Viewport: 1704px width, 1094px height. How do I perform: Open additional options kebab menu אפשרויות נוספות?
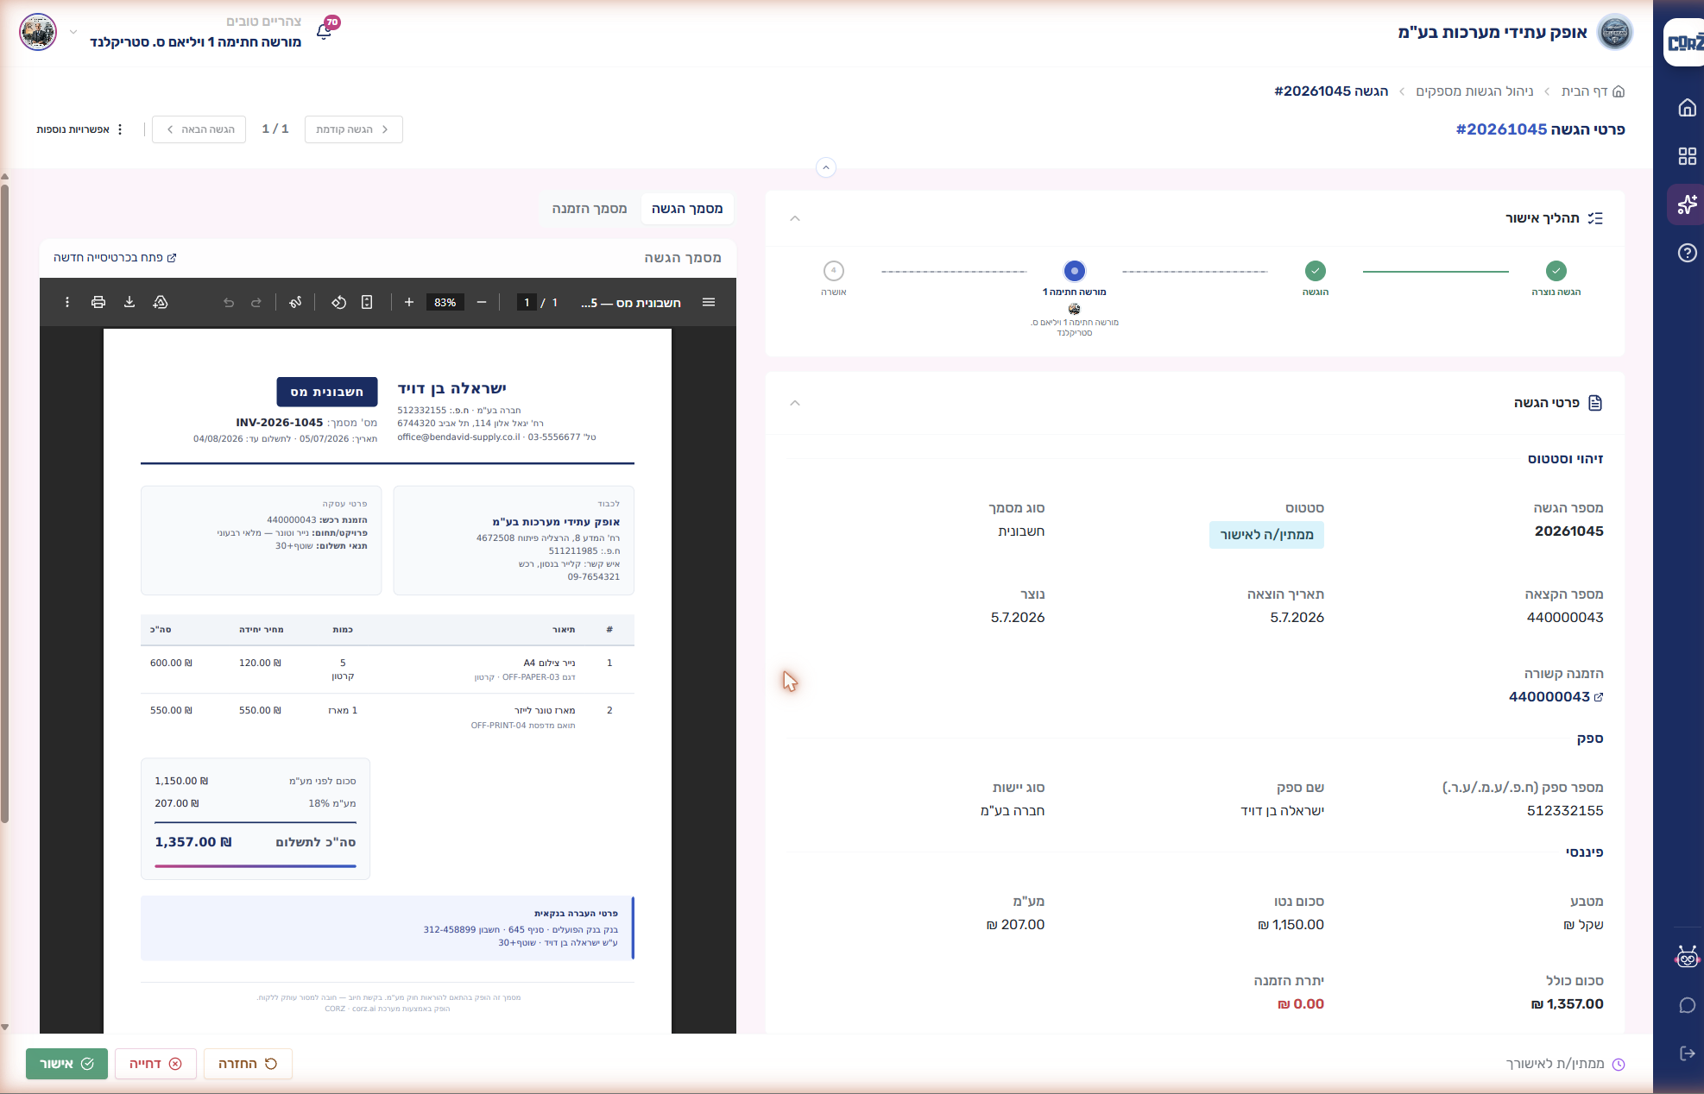(x=80, y=129)
